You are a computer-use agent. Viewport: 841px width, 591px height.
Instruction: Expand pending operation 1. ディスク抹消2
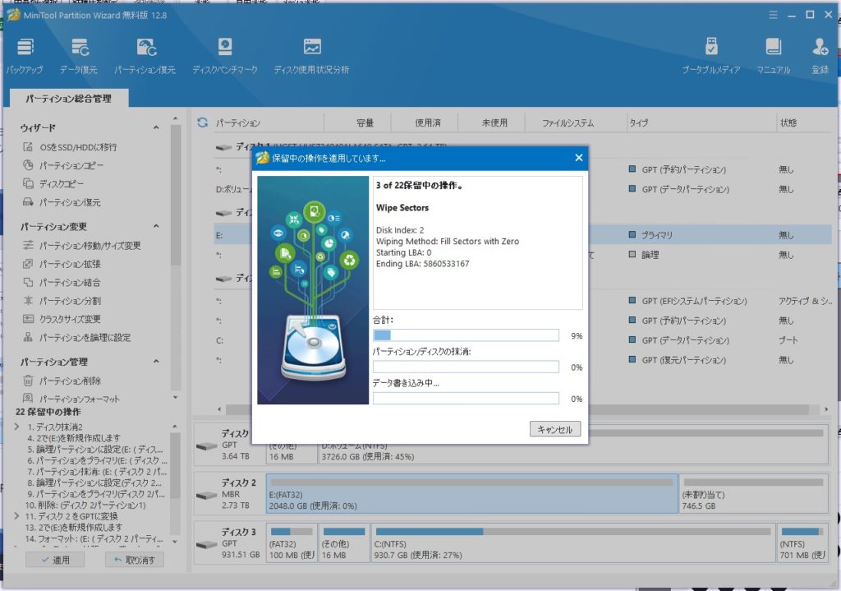click(x=17, y=427)
